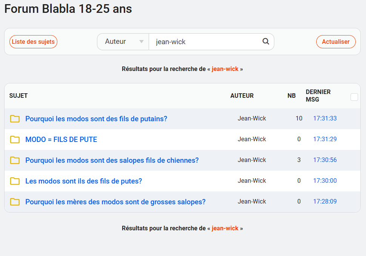Click folder icon next to 'MODO =' topic
Image resolution: width=366 pixels, height=256 pixels.
point(15,139)
